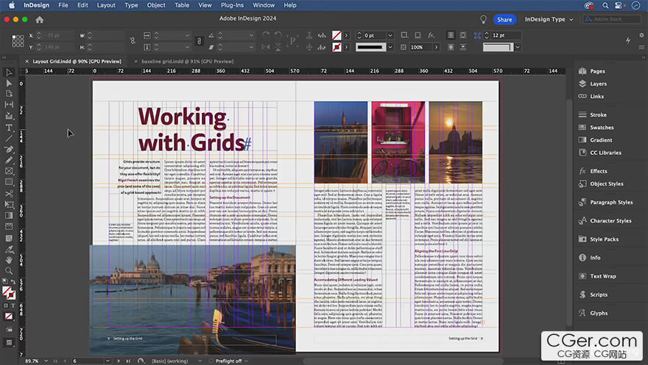Select the Gradient Swatch tool
Image resolution: width=648 pixels, height=365 pixels.
coord(9,215)
